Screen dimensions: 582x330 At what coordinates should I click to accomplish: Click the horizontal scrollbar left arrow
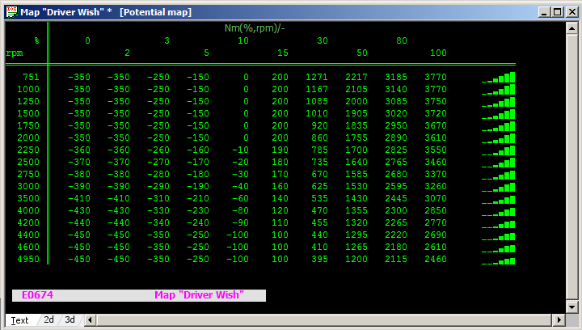click(x=91, y=319)
